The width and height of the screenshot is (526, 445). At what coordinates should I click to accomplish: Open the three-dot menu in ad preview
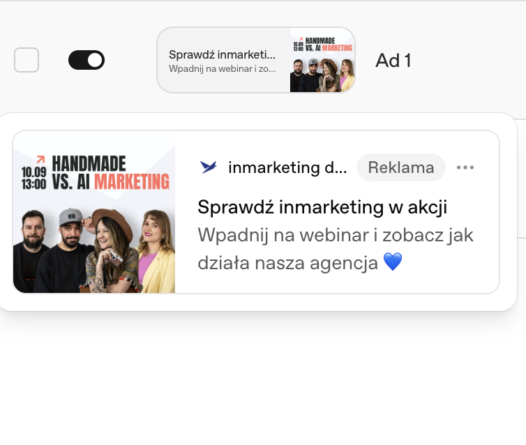[x=465, y=167]
